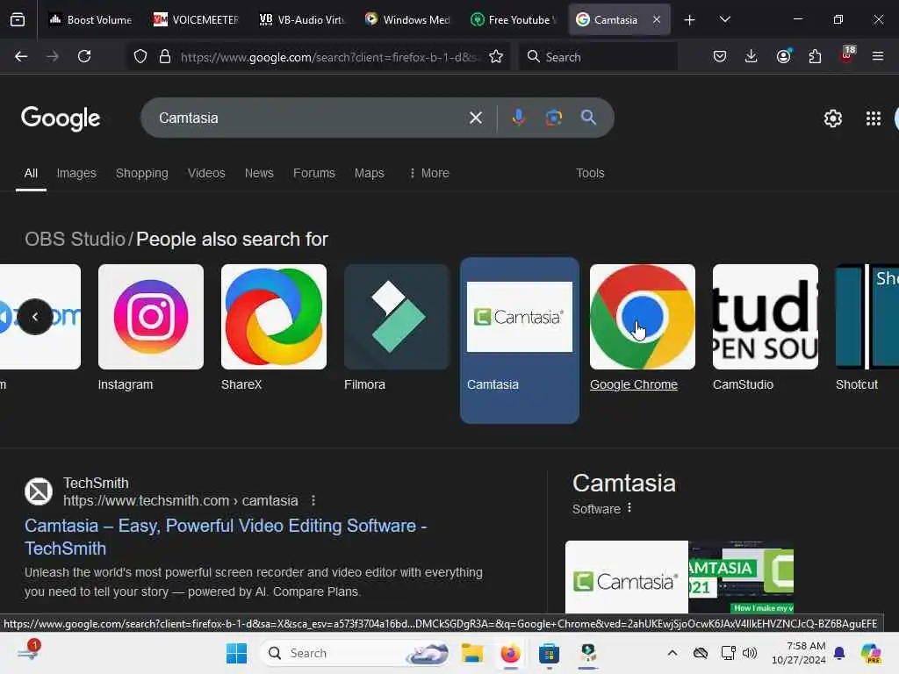Select Shotcut related search thumbnail
The image size is (899, 674).
pyautogui.click(x=867, y=316)
